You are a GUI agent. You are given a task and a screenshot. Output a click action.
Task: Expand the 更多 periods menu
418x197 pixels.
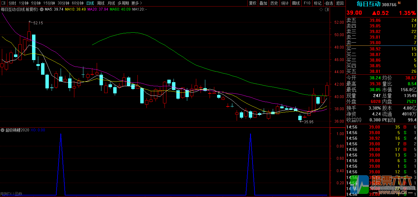coord(137,3)
